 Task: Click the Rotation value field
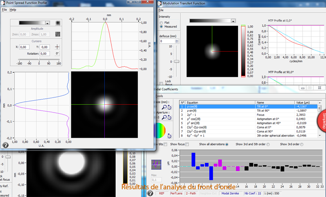(45, 54)
